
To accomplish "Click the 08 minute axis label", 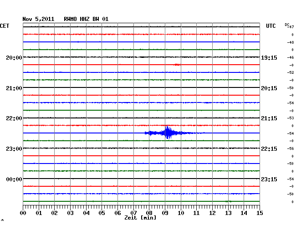I will (x=149, y=213).
